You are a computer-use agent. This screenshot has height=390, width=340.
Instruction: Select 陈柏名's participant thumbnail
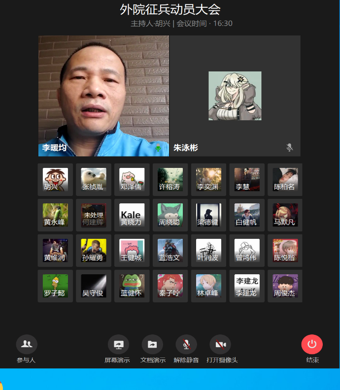(285, 180)
